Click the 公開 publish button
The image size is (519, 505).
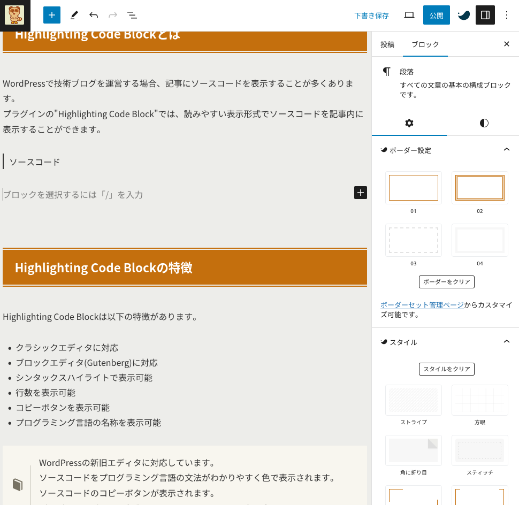tap(436, 15)
